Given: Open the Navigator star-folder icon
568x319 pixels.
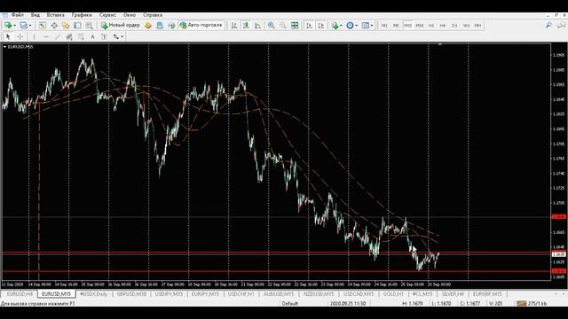Looking at the screenshot, I should 66,26.
